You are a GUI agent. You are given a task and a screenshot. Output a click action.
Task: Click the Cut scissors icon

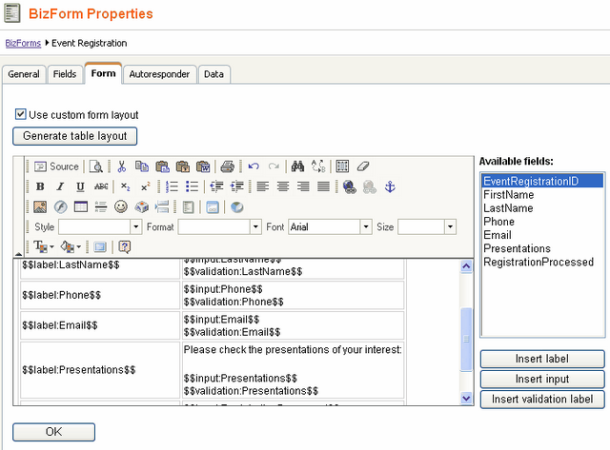122,166
